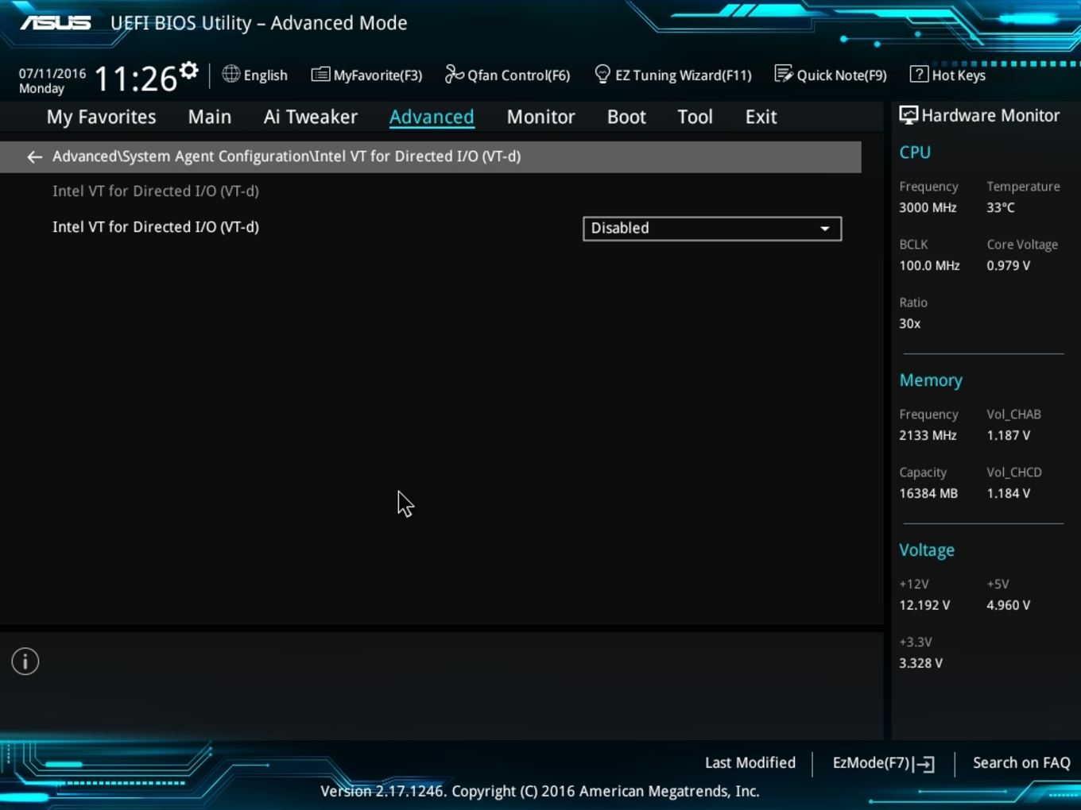Click the back arrow in the breadcrumb bar
The width and height of the screenshot is (1081, 810).
tap(34, 157)
